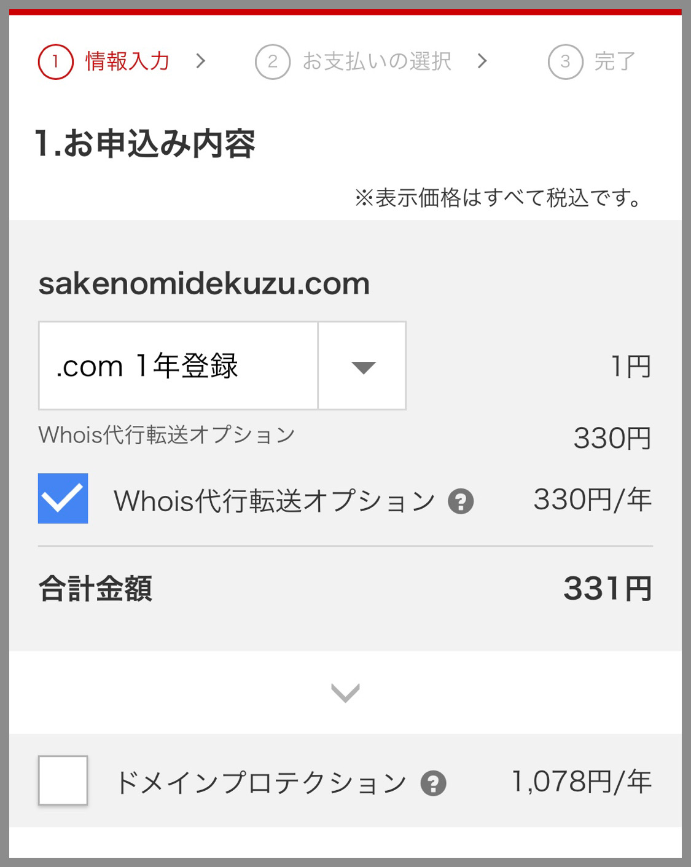Go to the 情報入力 step tab
This screenshot has width=691, height=867.
(x=127, y=61)
